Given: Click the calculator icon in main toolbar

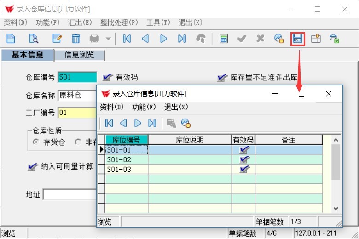Looking at the screenshot, I should [x=224, y=39].
